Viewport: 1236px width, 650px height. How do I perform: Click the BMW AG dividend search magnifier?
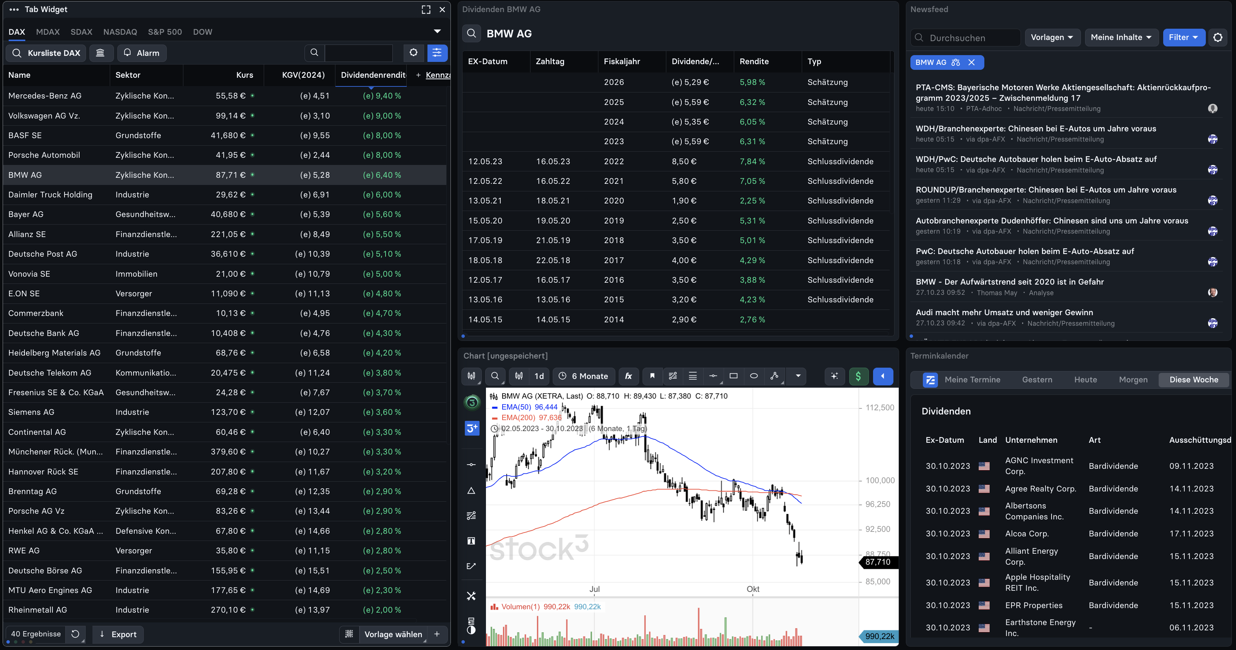pos(471,33)
